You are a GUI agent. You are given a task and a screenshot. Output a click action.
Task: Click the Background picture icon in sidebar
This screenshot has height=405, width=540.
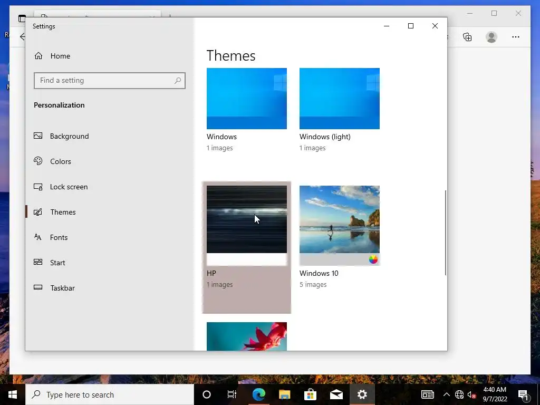[38, 136]
